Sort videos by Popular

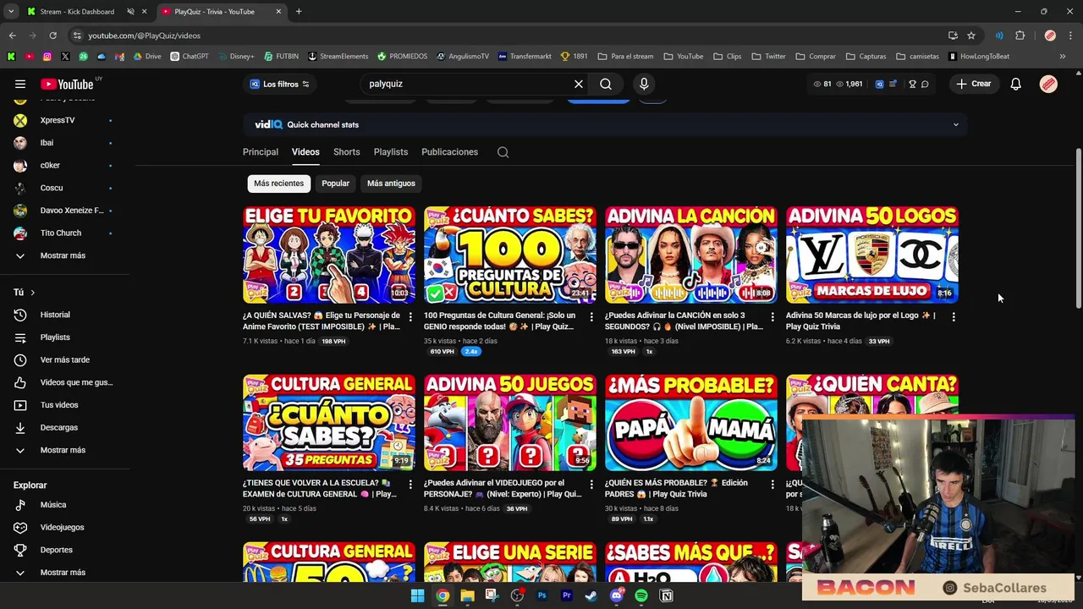click(335, 184)
